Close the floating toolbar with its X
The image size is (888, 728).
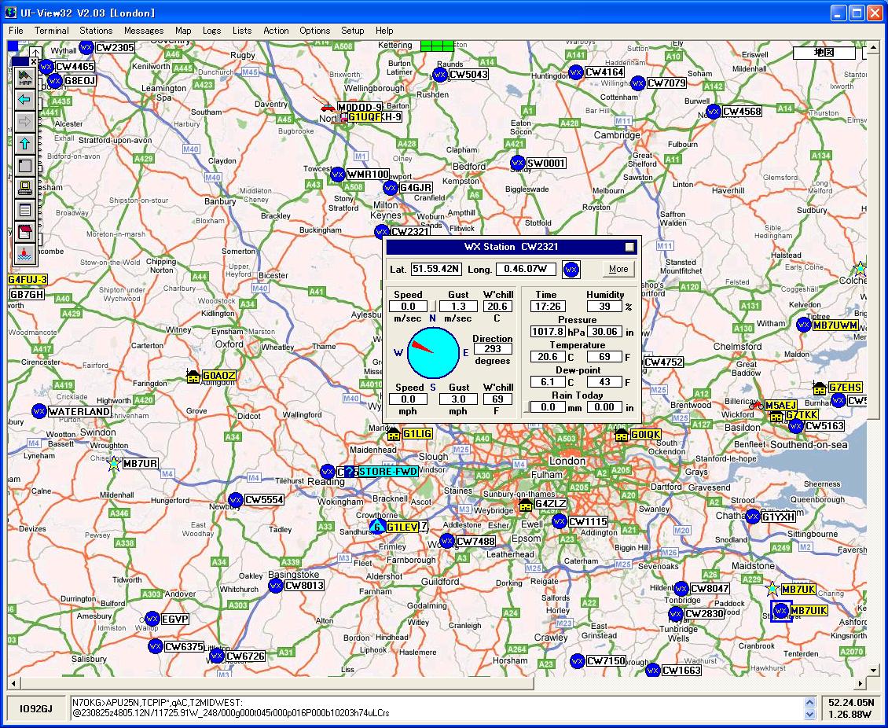[x=34, y=62]
